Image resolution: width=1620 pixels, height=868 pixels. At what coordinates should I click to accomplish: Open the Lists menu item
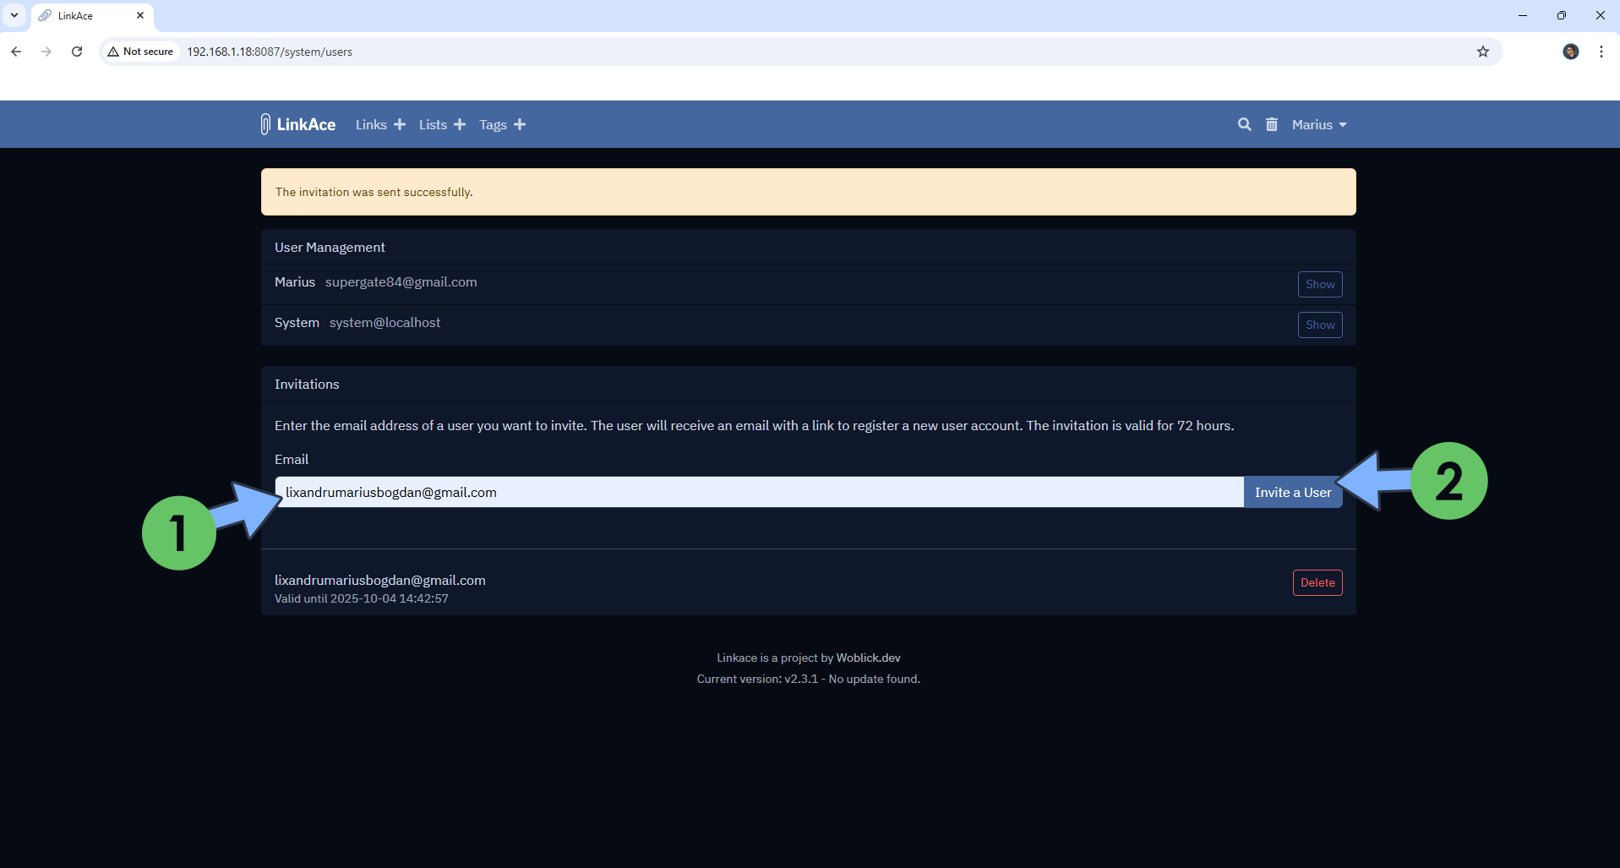click(x=433, y=124)
